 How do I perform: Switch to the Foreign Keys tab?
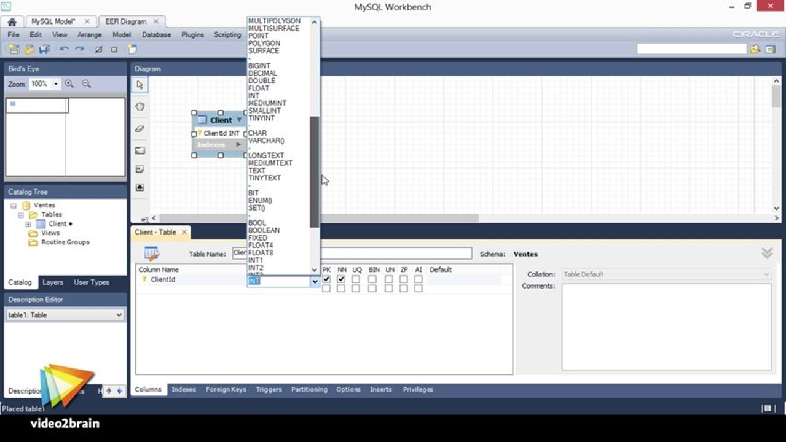click(226, 389)
